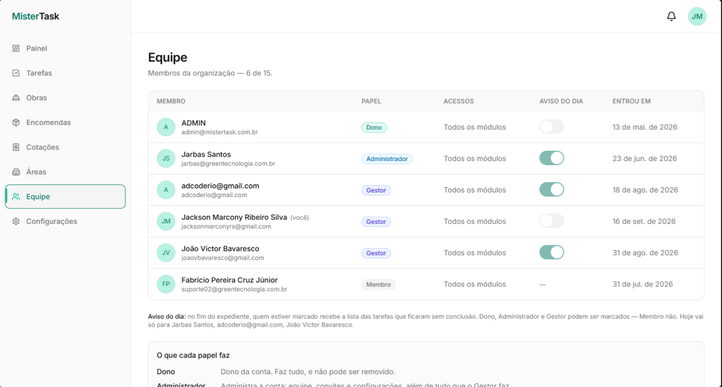Select the email jarbas@greentecnologia.com.br
Screen dimensions: 722x387
[228, 164]
